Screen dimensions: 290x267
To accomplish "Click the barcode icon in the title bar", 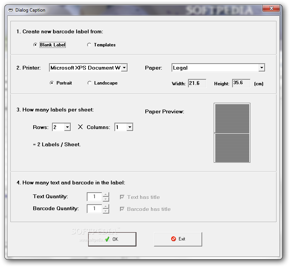I will point(11,10).
